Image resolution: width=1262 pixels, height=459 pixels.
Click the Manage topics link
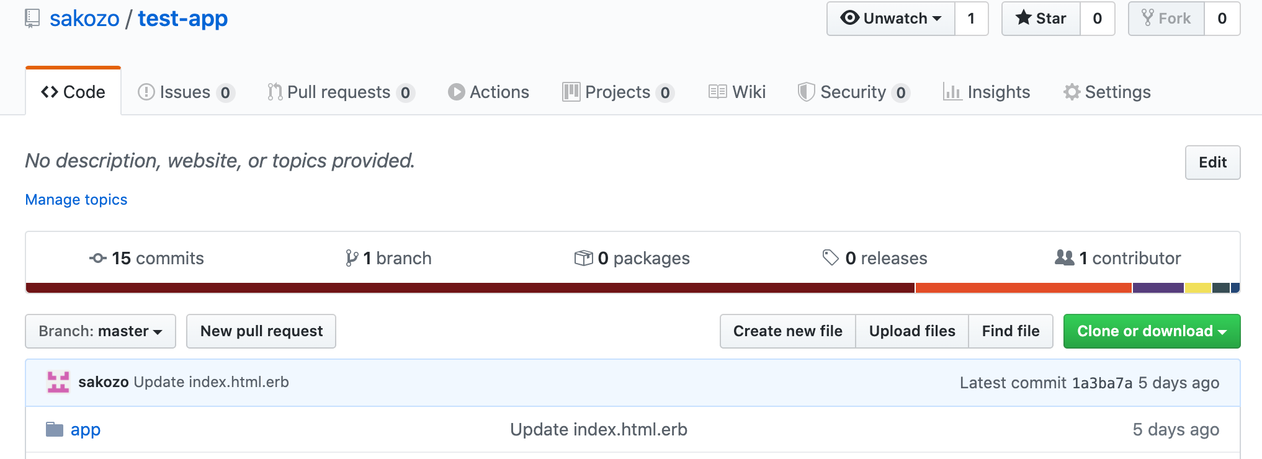click(x=76, y=200)
